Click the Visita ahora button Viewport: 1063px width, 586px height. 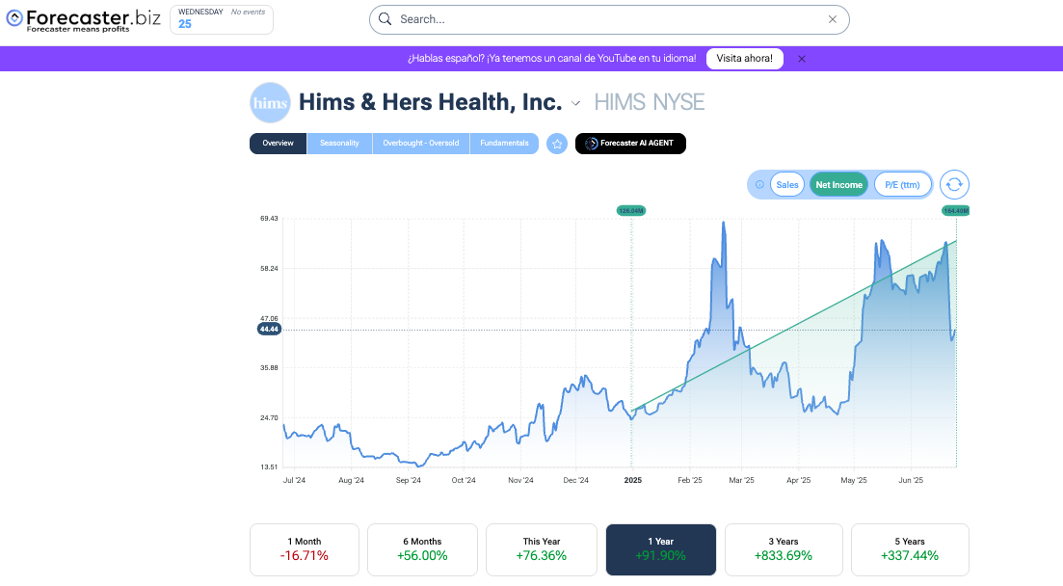click(744, 59)
